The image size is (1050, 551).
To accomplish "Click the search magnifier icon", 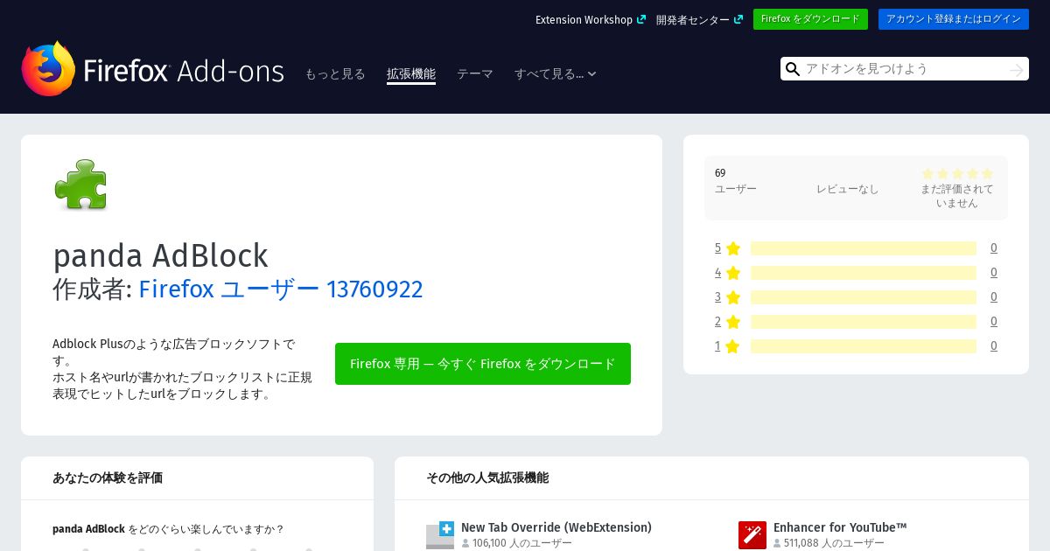I will (793, 69).
